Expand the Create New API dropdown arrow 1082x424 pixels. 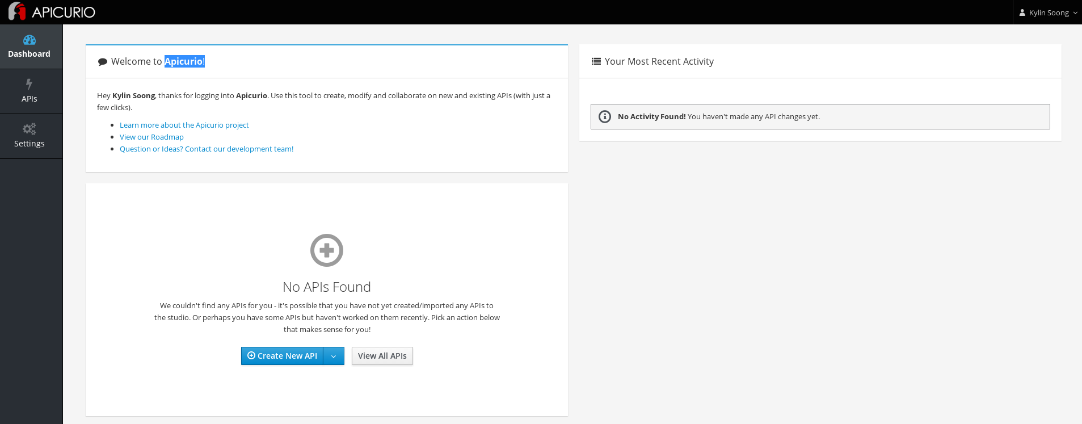click(334, 356)
